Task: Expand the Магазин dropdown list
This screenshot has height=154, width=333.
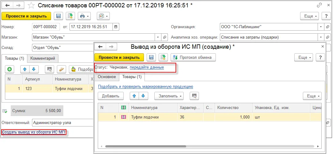Action: [157, 37]
